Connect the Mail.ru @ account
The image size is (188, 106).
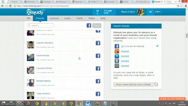click(x=125, y=66)
